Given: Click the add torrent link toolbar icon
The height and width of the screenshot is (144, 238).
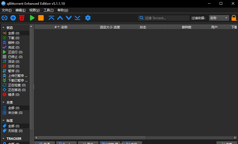Looking at the screenshot, I should pos(4,18).
